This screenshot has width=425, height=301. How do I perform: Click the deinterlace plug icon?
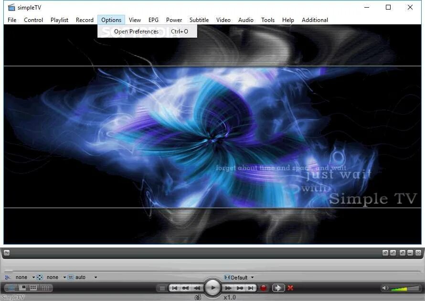tap(8, 277)
